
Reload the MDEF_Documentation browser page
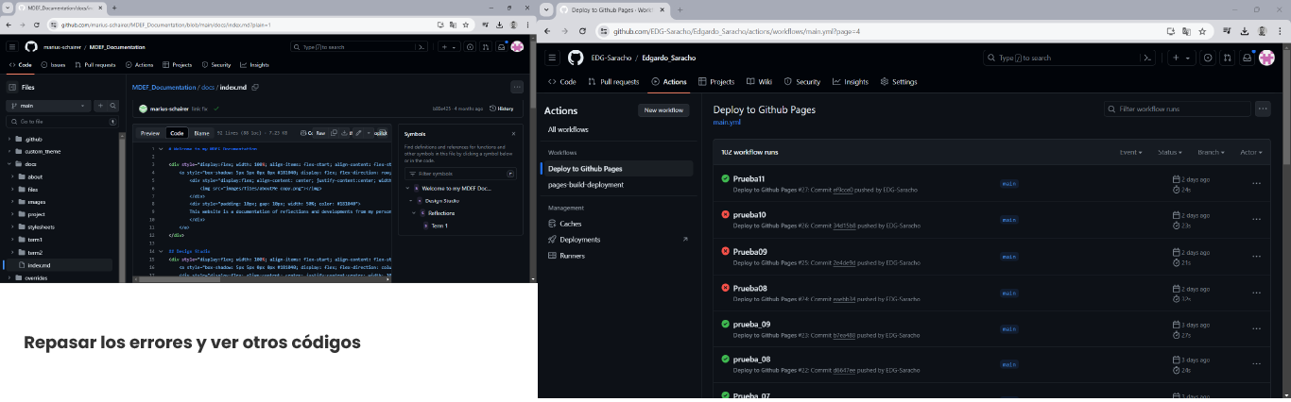click(x=37, y=24)
